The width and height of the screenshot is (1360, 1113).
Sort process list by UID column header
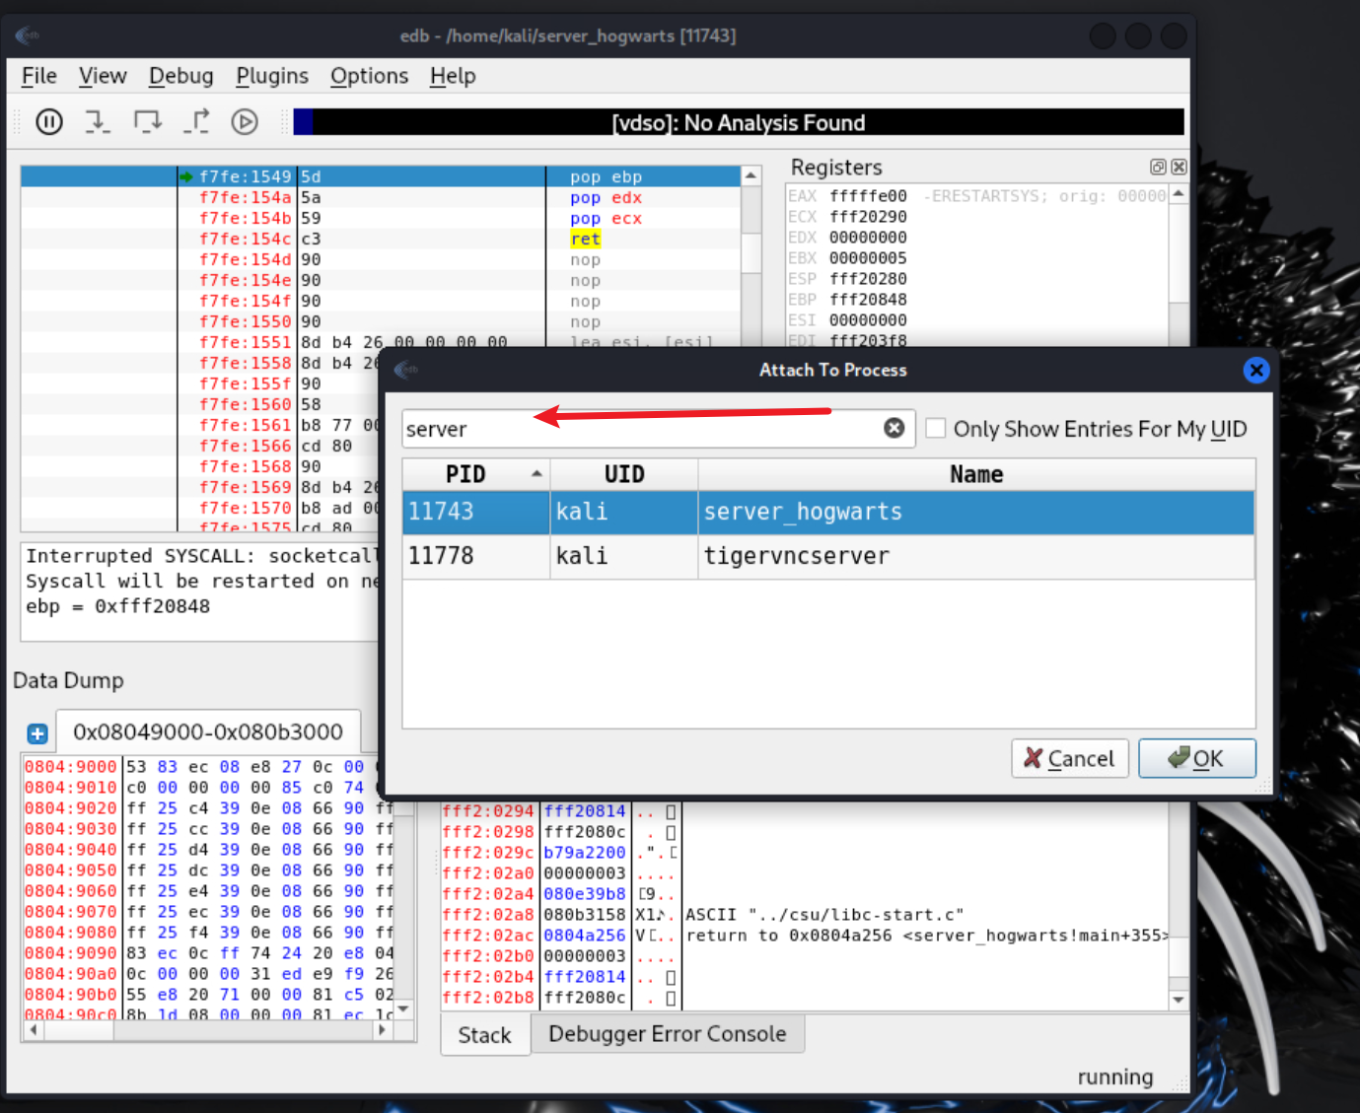(624, 474)
